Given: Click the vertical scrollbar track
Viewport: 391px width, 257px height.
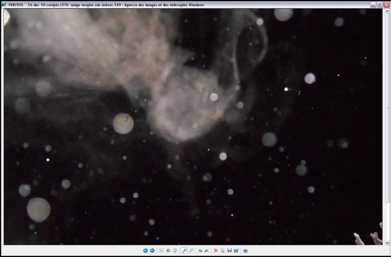Looking at the screenshot, I should coord(387,221).
